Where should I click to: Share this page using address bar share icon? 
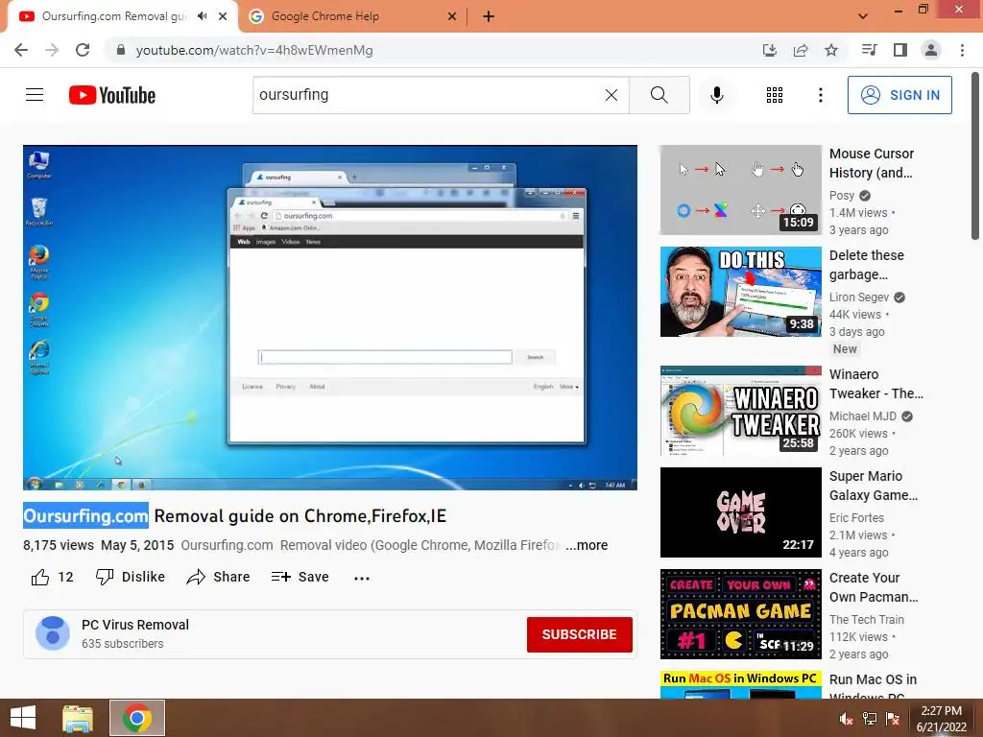coord(801,50)
